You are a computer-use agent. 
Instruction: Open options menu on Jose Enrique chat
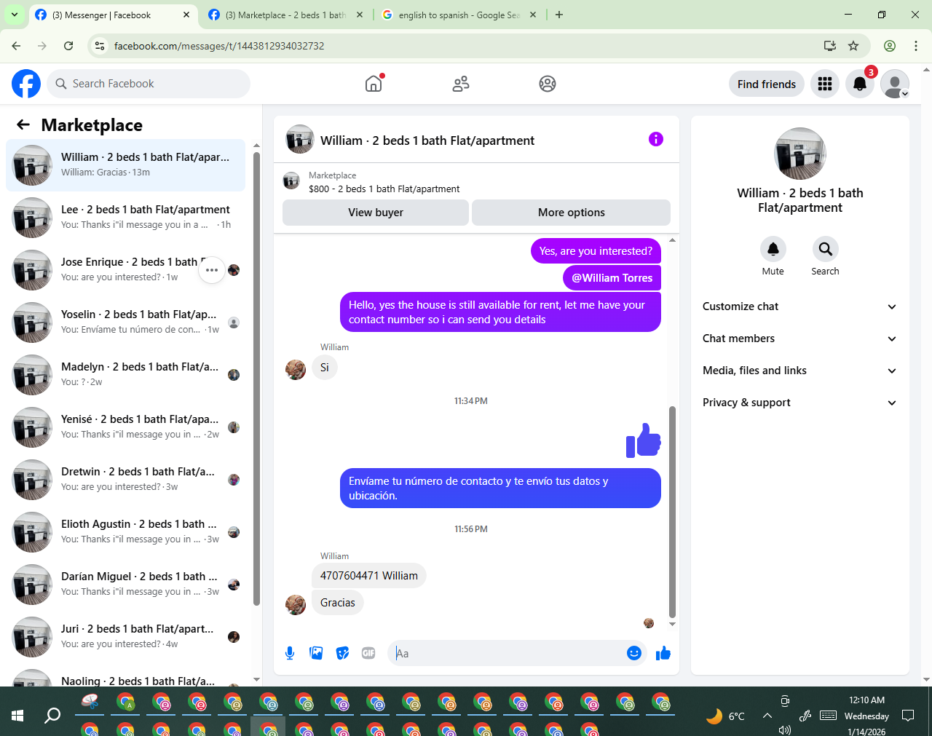point(212,270)
